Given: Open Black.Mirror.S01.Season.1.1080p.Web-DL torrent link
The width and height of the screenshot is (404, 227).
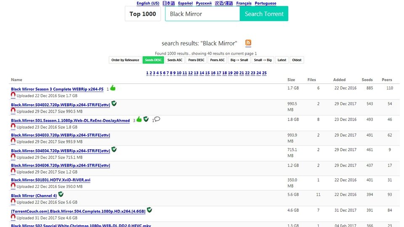Looking at the screenshot, I should click(x=70, y=121).
